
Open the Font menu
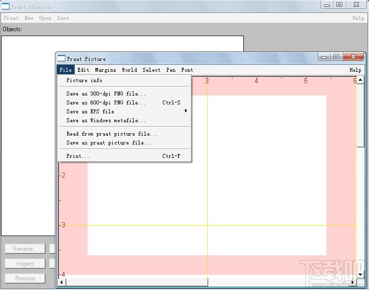pos(187,70)
